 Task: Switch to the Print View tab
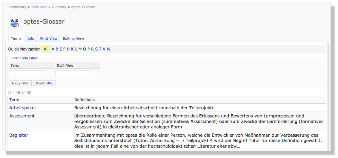(49, 38)
